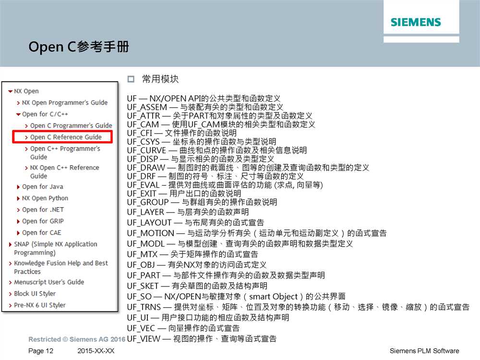This screenshot has width=480, height=360.
Task: Click the UF_MTX module line
Action: pos(192,254)
